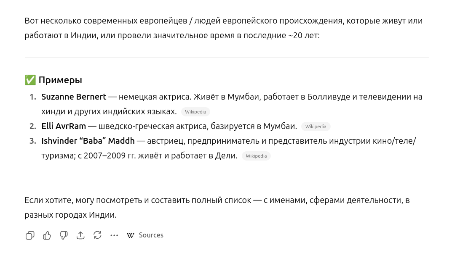Give the answer a thumbs up
Viewport: 452px width, 253px height.
tap(47, 235)
